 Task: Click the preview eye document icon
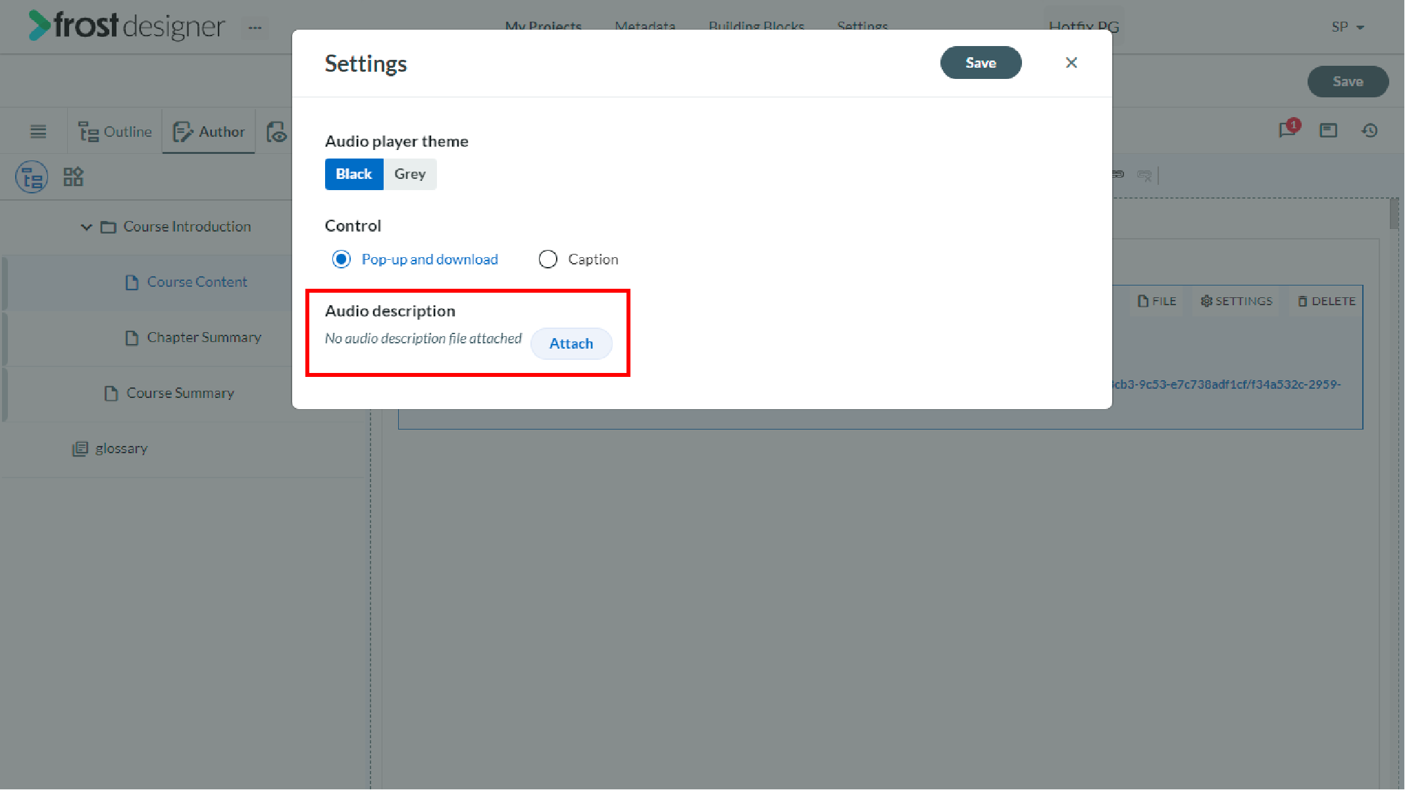pos(276,132)
